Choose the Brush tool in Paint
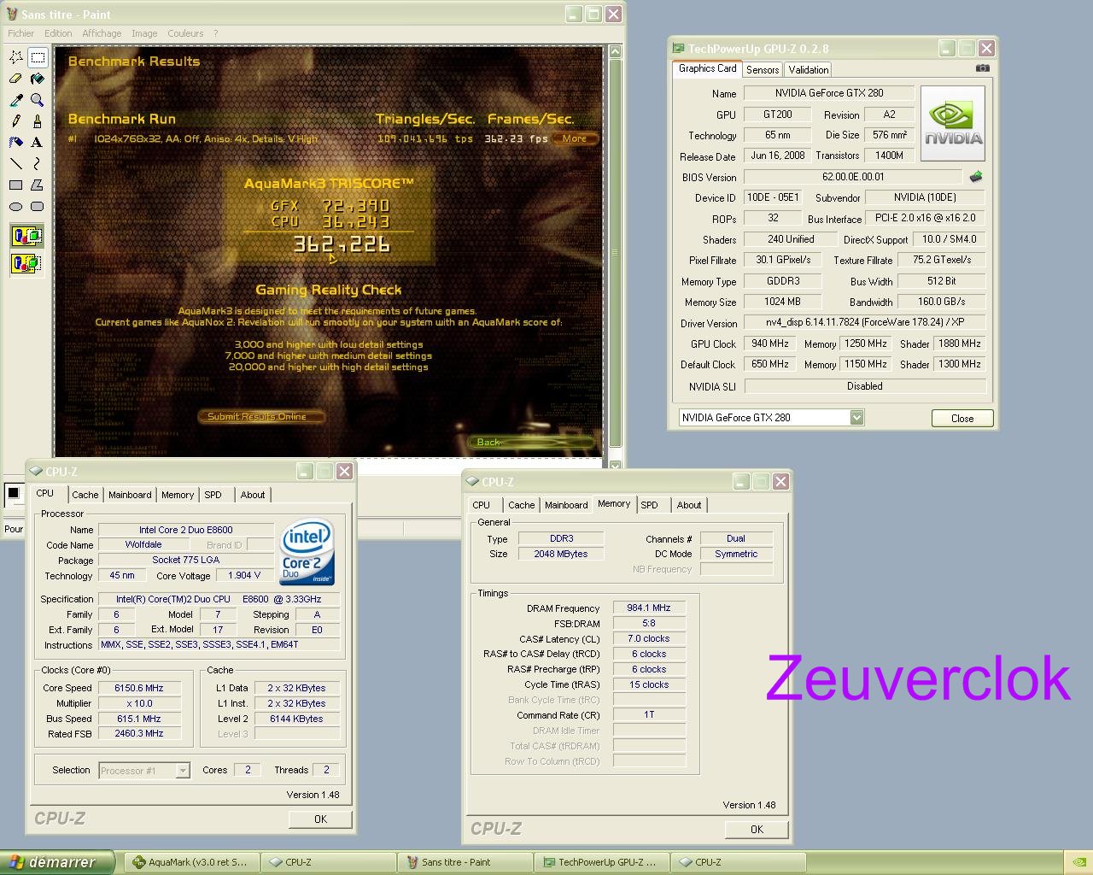The height and width of the screenshot is (875, 1093). pyautogui.click(x=37, y=120)
